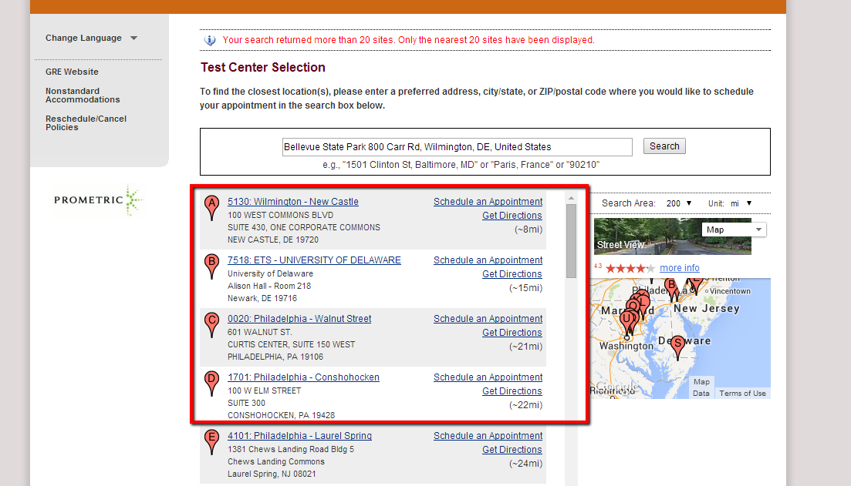Select map pin S on the map
The image size is (851, 486).
click(x=677, y=347)
